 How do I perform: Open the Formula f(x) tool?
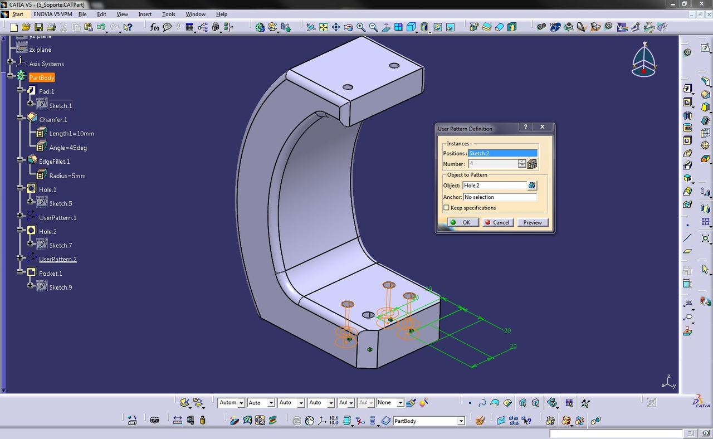click(x=155, y=27)
